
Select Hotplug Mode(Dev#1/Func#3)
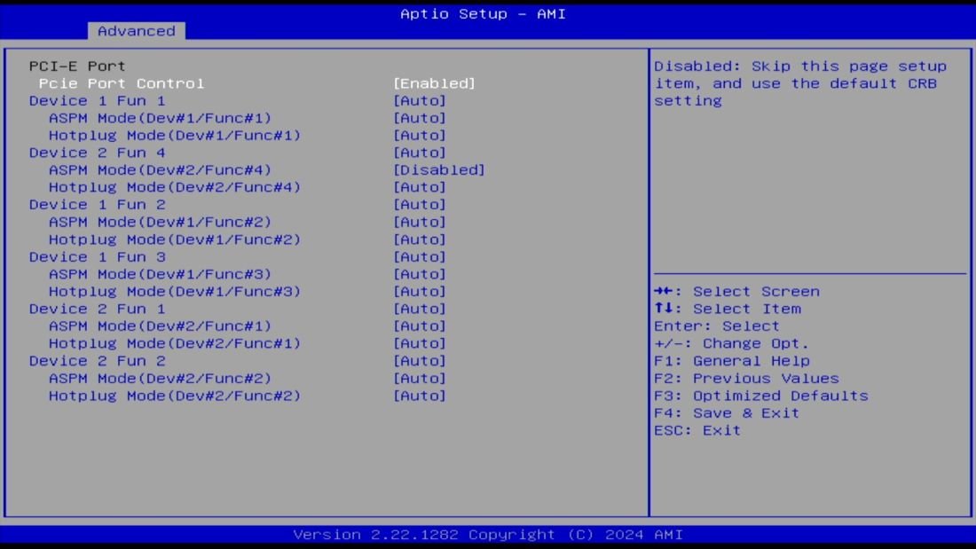coord(175,292)
